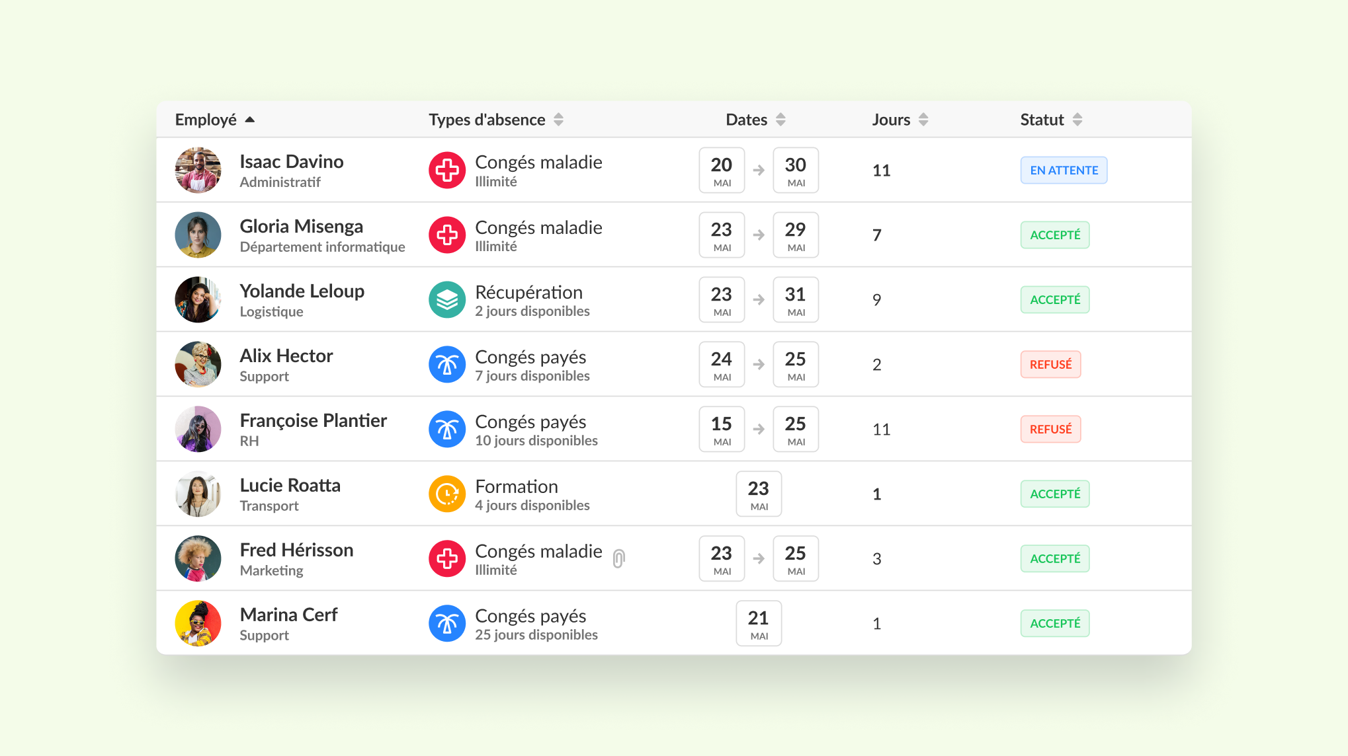The image size is (1348, 756).
Task: Select Fred Hérisson's end date 25 MAI
Action: tap(796, 559)
